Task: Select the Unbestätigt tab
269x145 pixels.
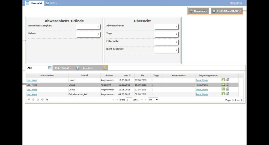Action: pos(67,68)
